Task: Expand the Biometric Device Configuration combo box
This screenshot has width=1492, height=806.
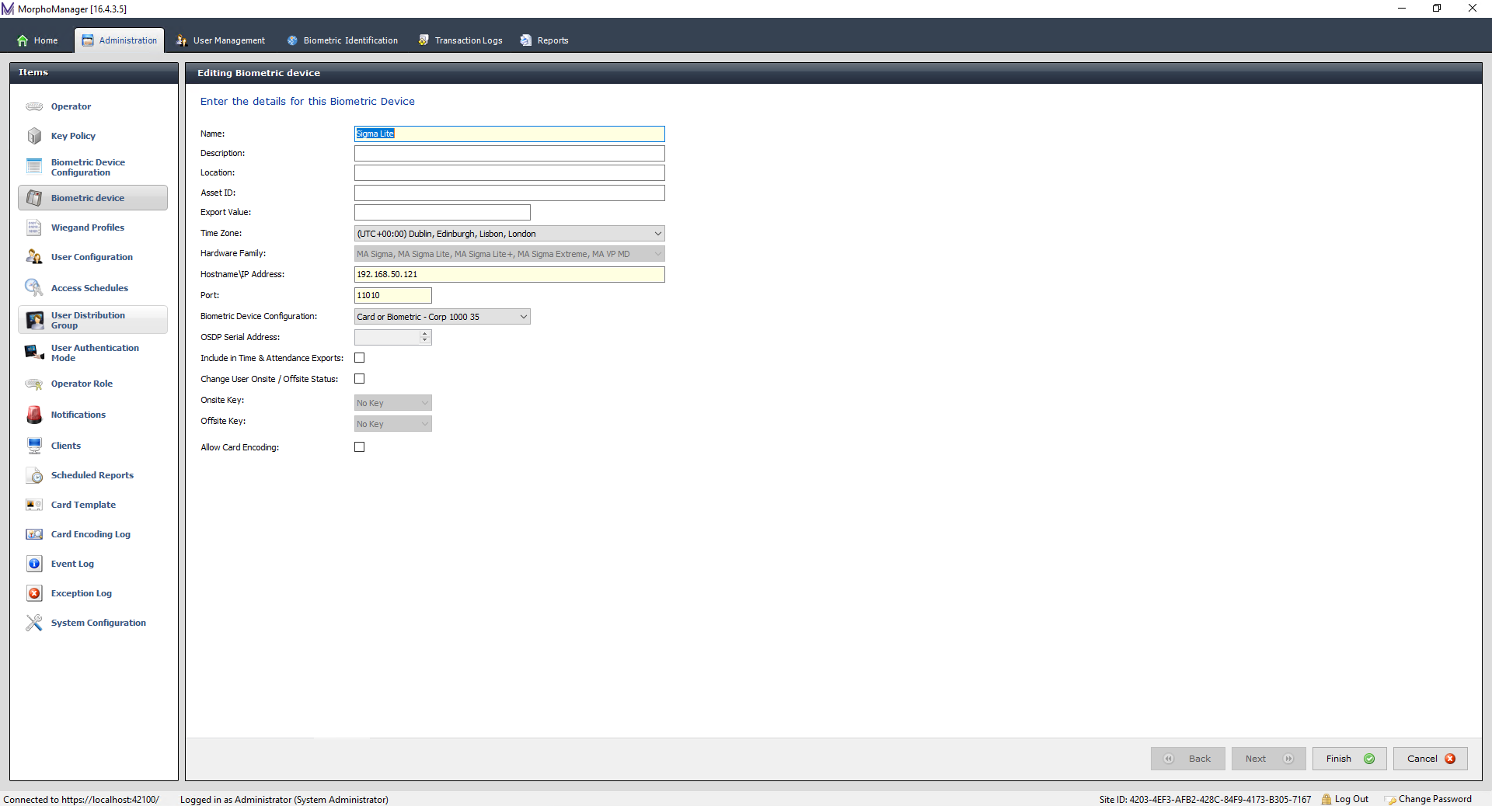Action: pyautogui.click(x=442, y=317)
